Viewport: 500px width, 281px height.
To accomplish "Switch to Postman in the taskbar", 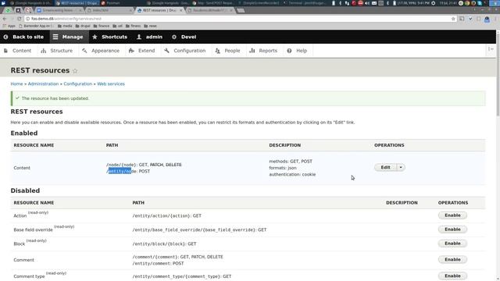I will (111, 3).
